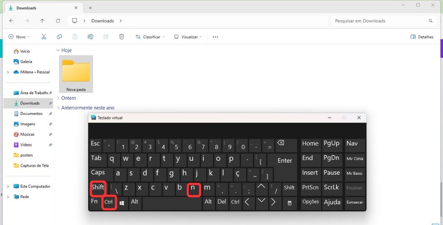Add a new Explorer tab
The height and width of the screenshot is (225, 443).
click(90, 8)
